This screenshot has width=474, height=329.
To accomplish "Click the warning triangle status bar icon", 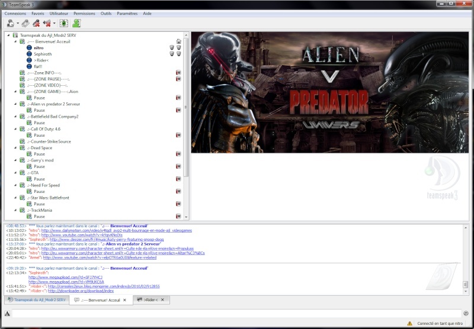I will [x=409, y=323].
